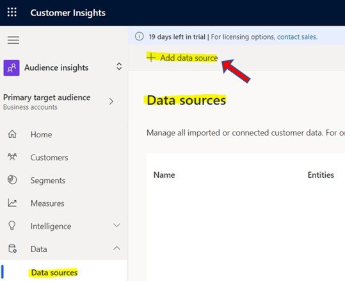345x281 pixels.
Task: Open Home in the sidebar
Action: pos(41,134)
